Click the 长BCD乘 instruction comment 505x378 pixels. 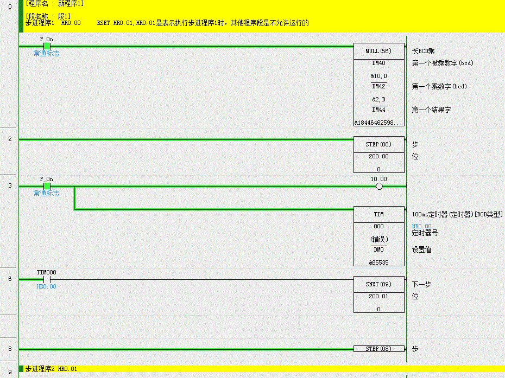pyautogui.click(x=424, y=51)
